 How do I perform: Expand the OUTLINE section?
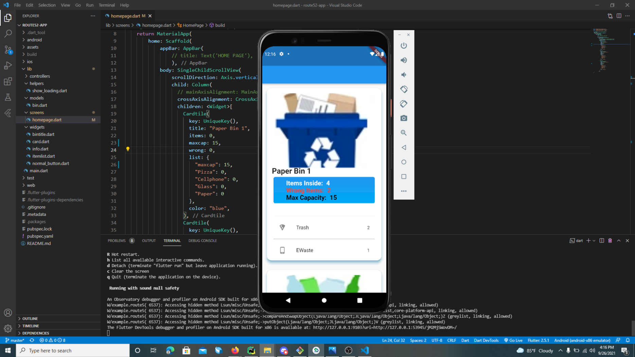(x=58, y=319)
